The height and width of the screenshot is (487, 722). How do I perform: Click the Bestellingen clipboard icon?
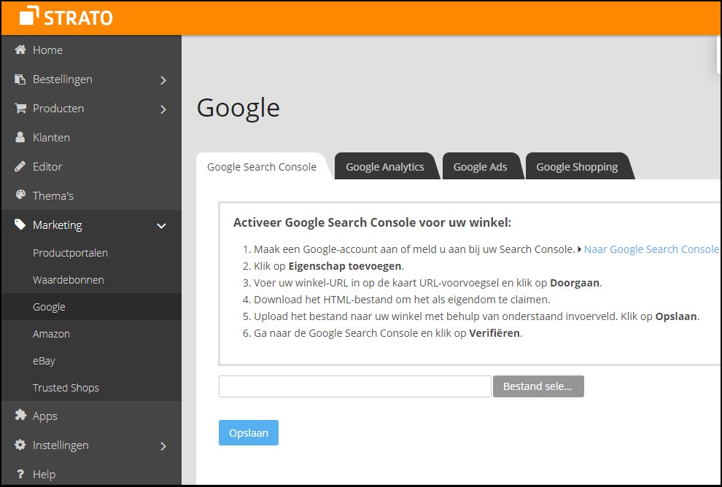pyautogui.click(x=20, y=79)
